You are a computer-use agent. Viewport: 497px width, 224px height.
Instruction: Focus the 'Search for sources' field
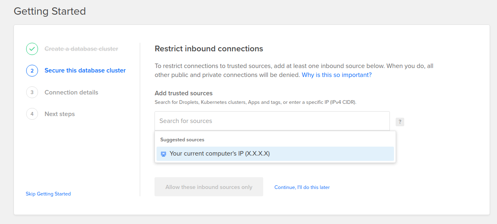click(272, 121)
